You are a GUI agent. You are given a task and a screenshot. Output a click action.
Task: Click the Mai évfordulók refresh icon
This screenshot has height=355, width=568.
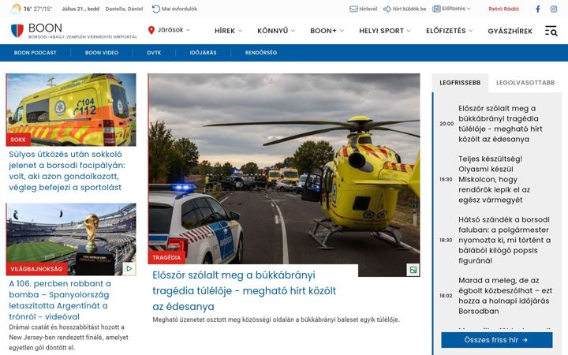pos(155,9)
